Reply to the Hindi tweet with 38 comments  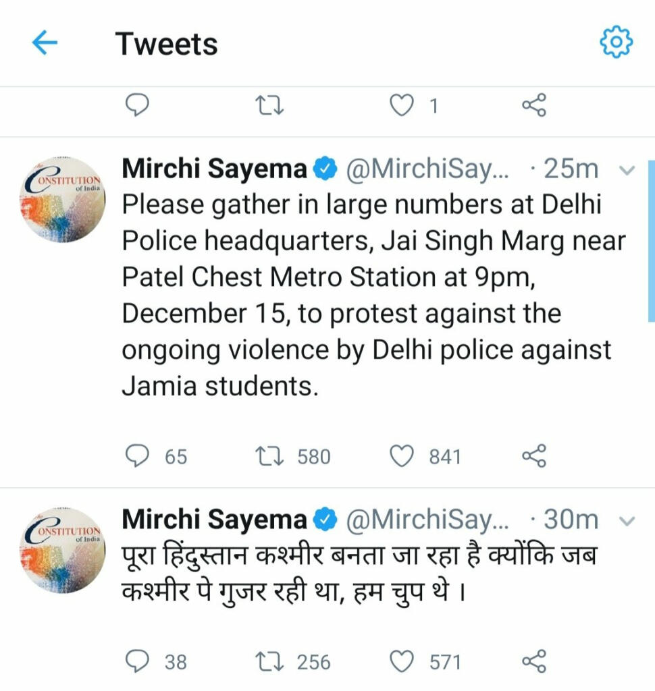point(137,661)
